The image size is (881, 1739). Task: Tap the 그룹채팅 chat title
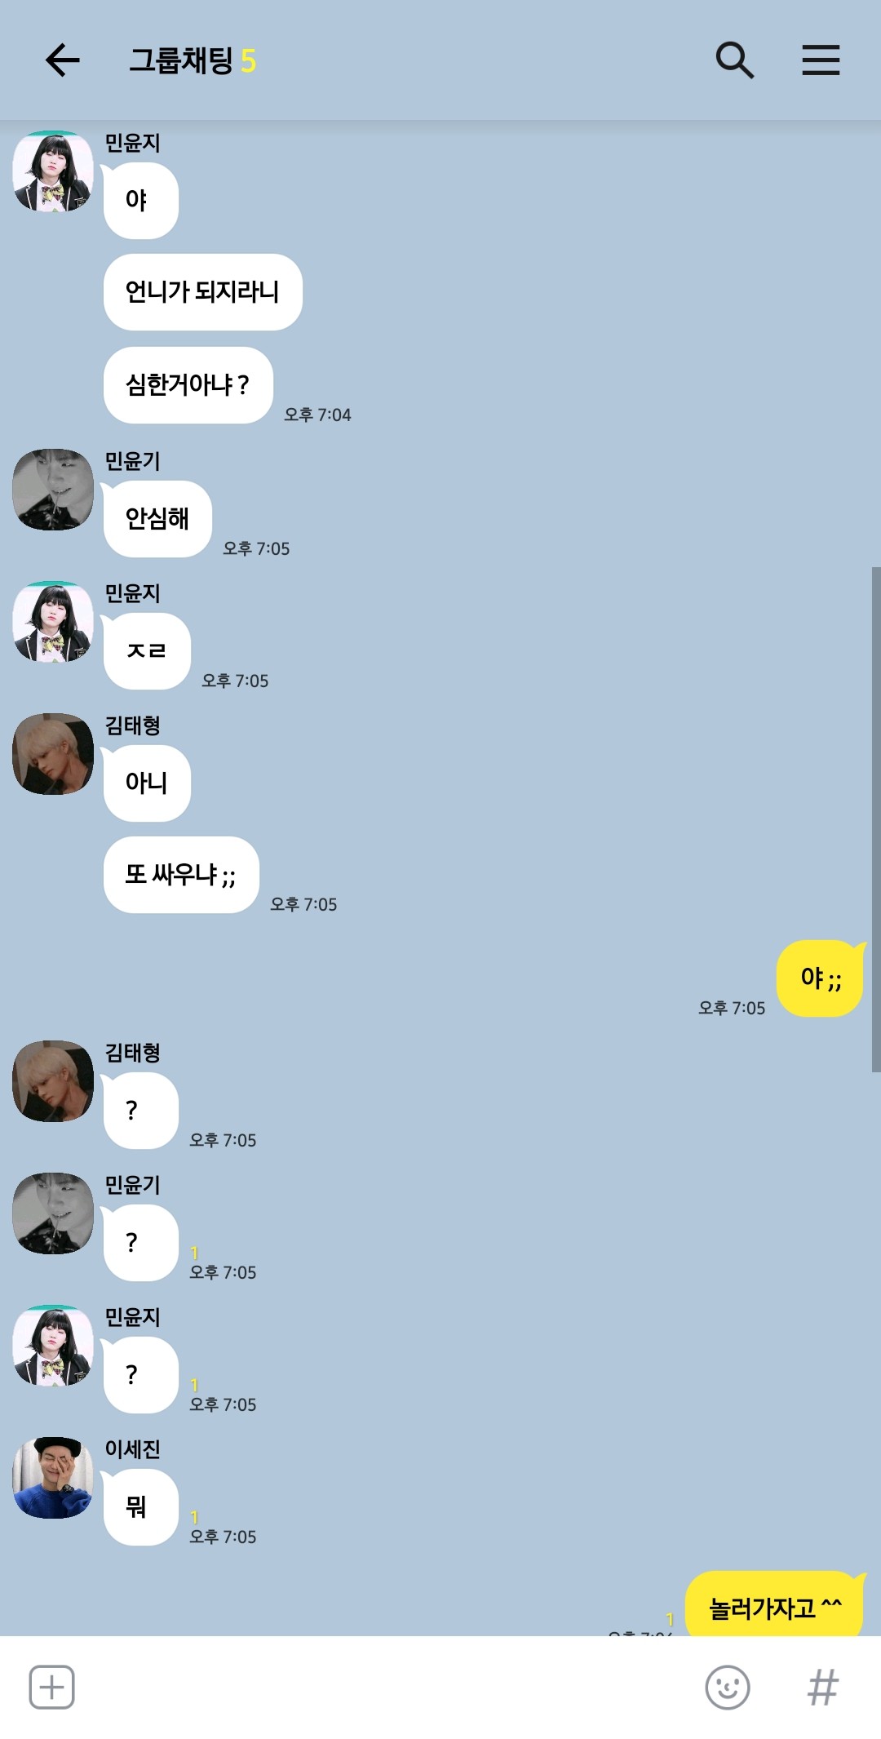tap(181, 60)
